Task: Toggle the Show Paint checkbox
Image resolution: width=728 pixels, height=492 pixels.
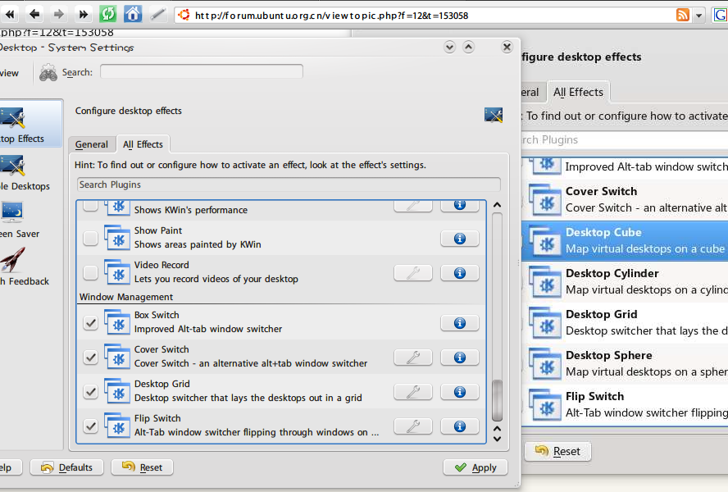Action: coord(90,239)
